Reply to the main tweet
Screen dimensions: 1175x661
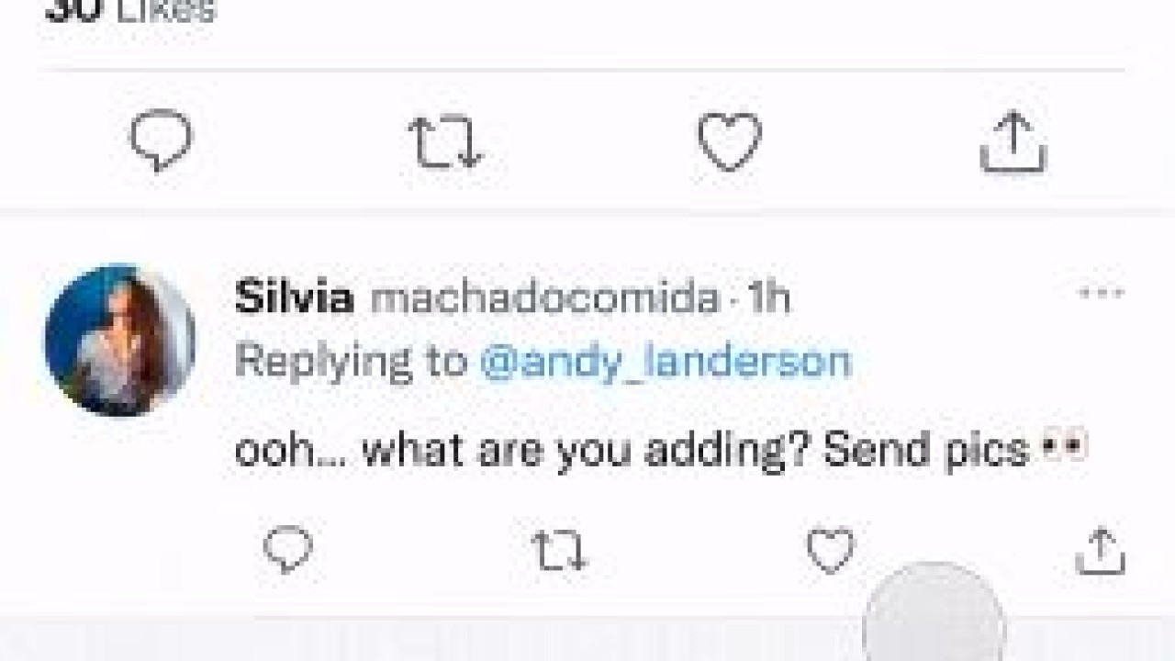[x=161, y=141]
